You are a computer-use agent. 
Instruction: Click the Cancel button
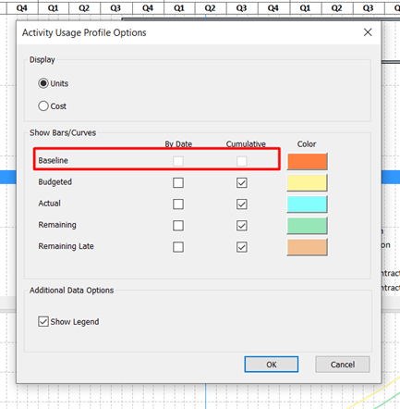[x=343, y=365]
